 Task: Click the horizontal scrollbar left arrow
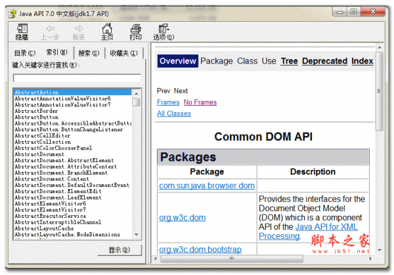point(156,259)
